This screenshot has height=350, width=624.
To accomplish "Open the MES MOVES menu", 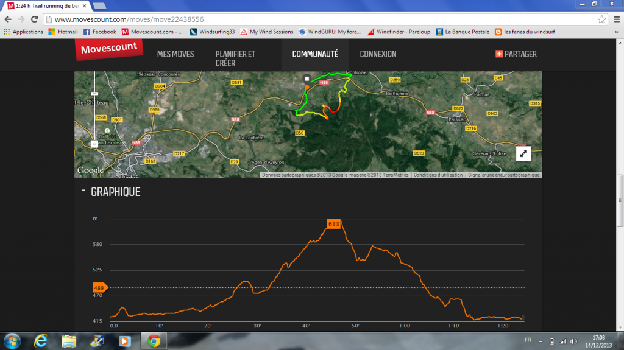I will pos(175,54).
